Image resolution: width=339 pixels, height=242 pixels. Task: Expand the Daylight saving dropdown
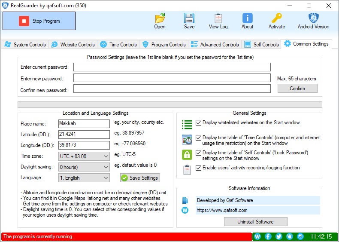[x=84, y=167]
